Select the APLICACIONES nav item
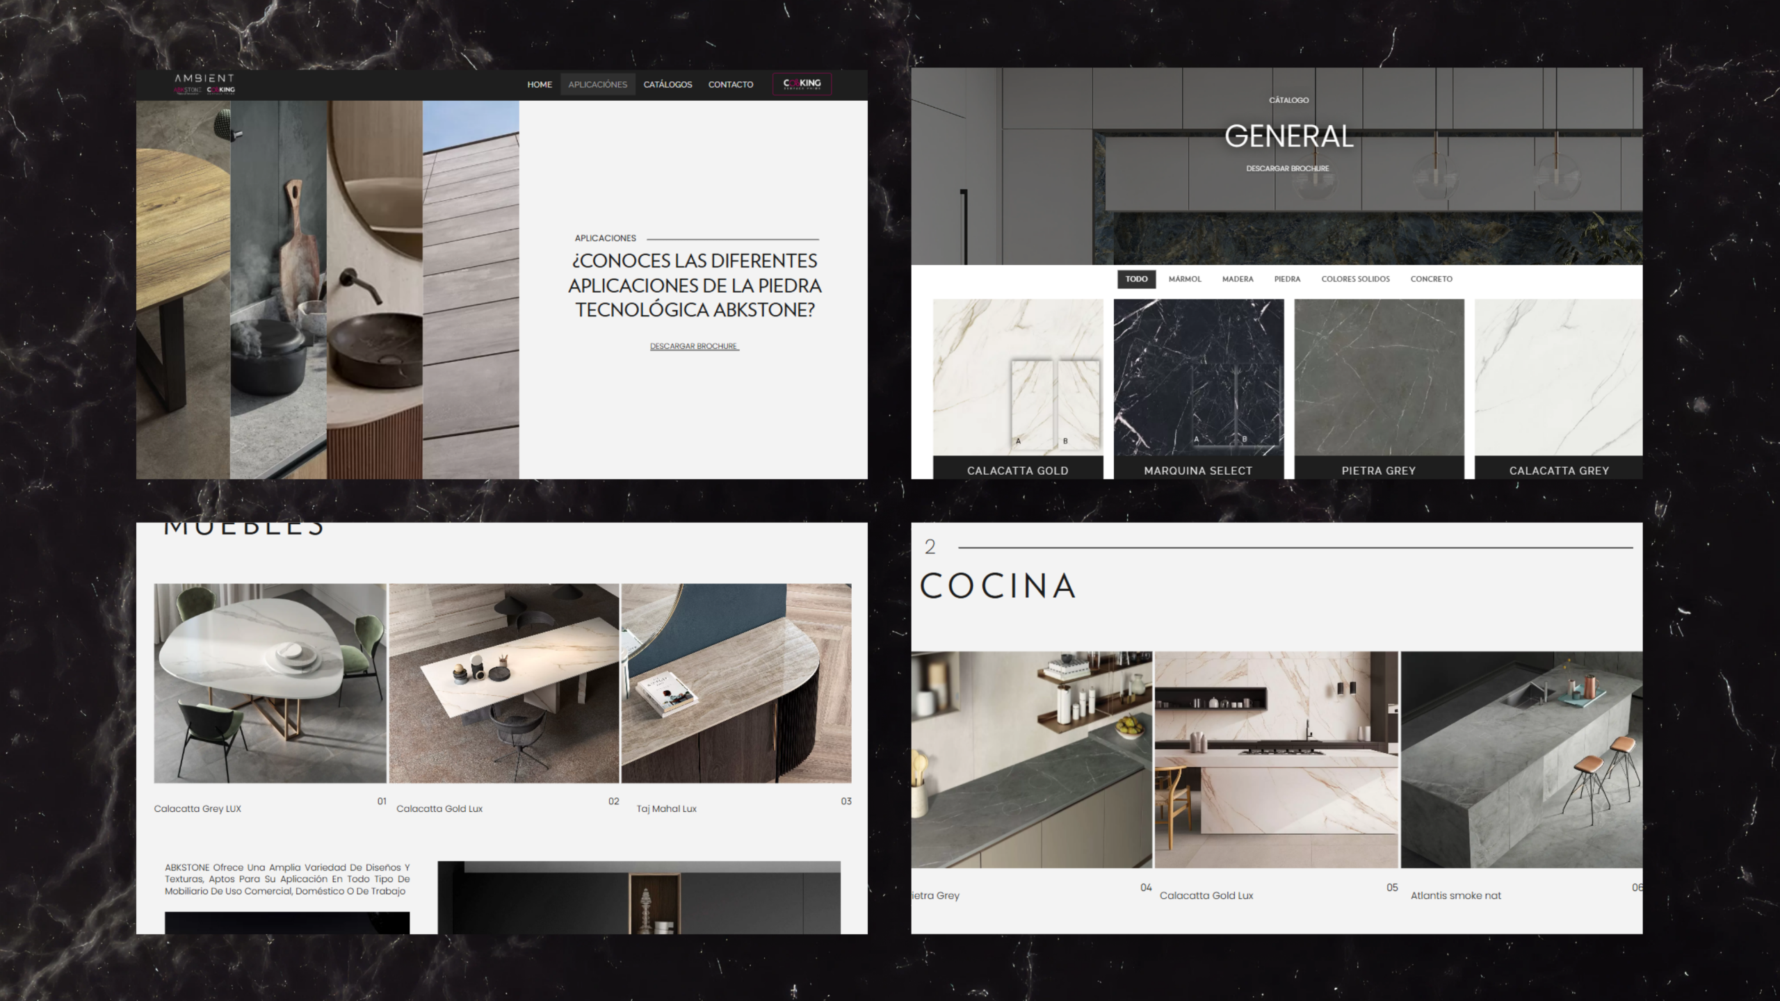Screen dimensions: 1780x1001 [x=597, y=85]
